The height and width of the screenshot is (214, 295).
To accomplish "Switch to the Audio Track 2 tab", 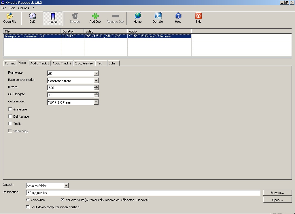I will tap(62, 63).
